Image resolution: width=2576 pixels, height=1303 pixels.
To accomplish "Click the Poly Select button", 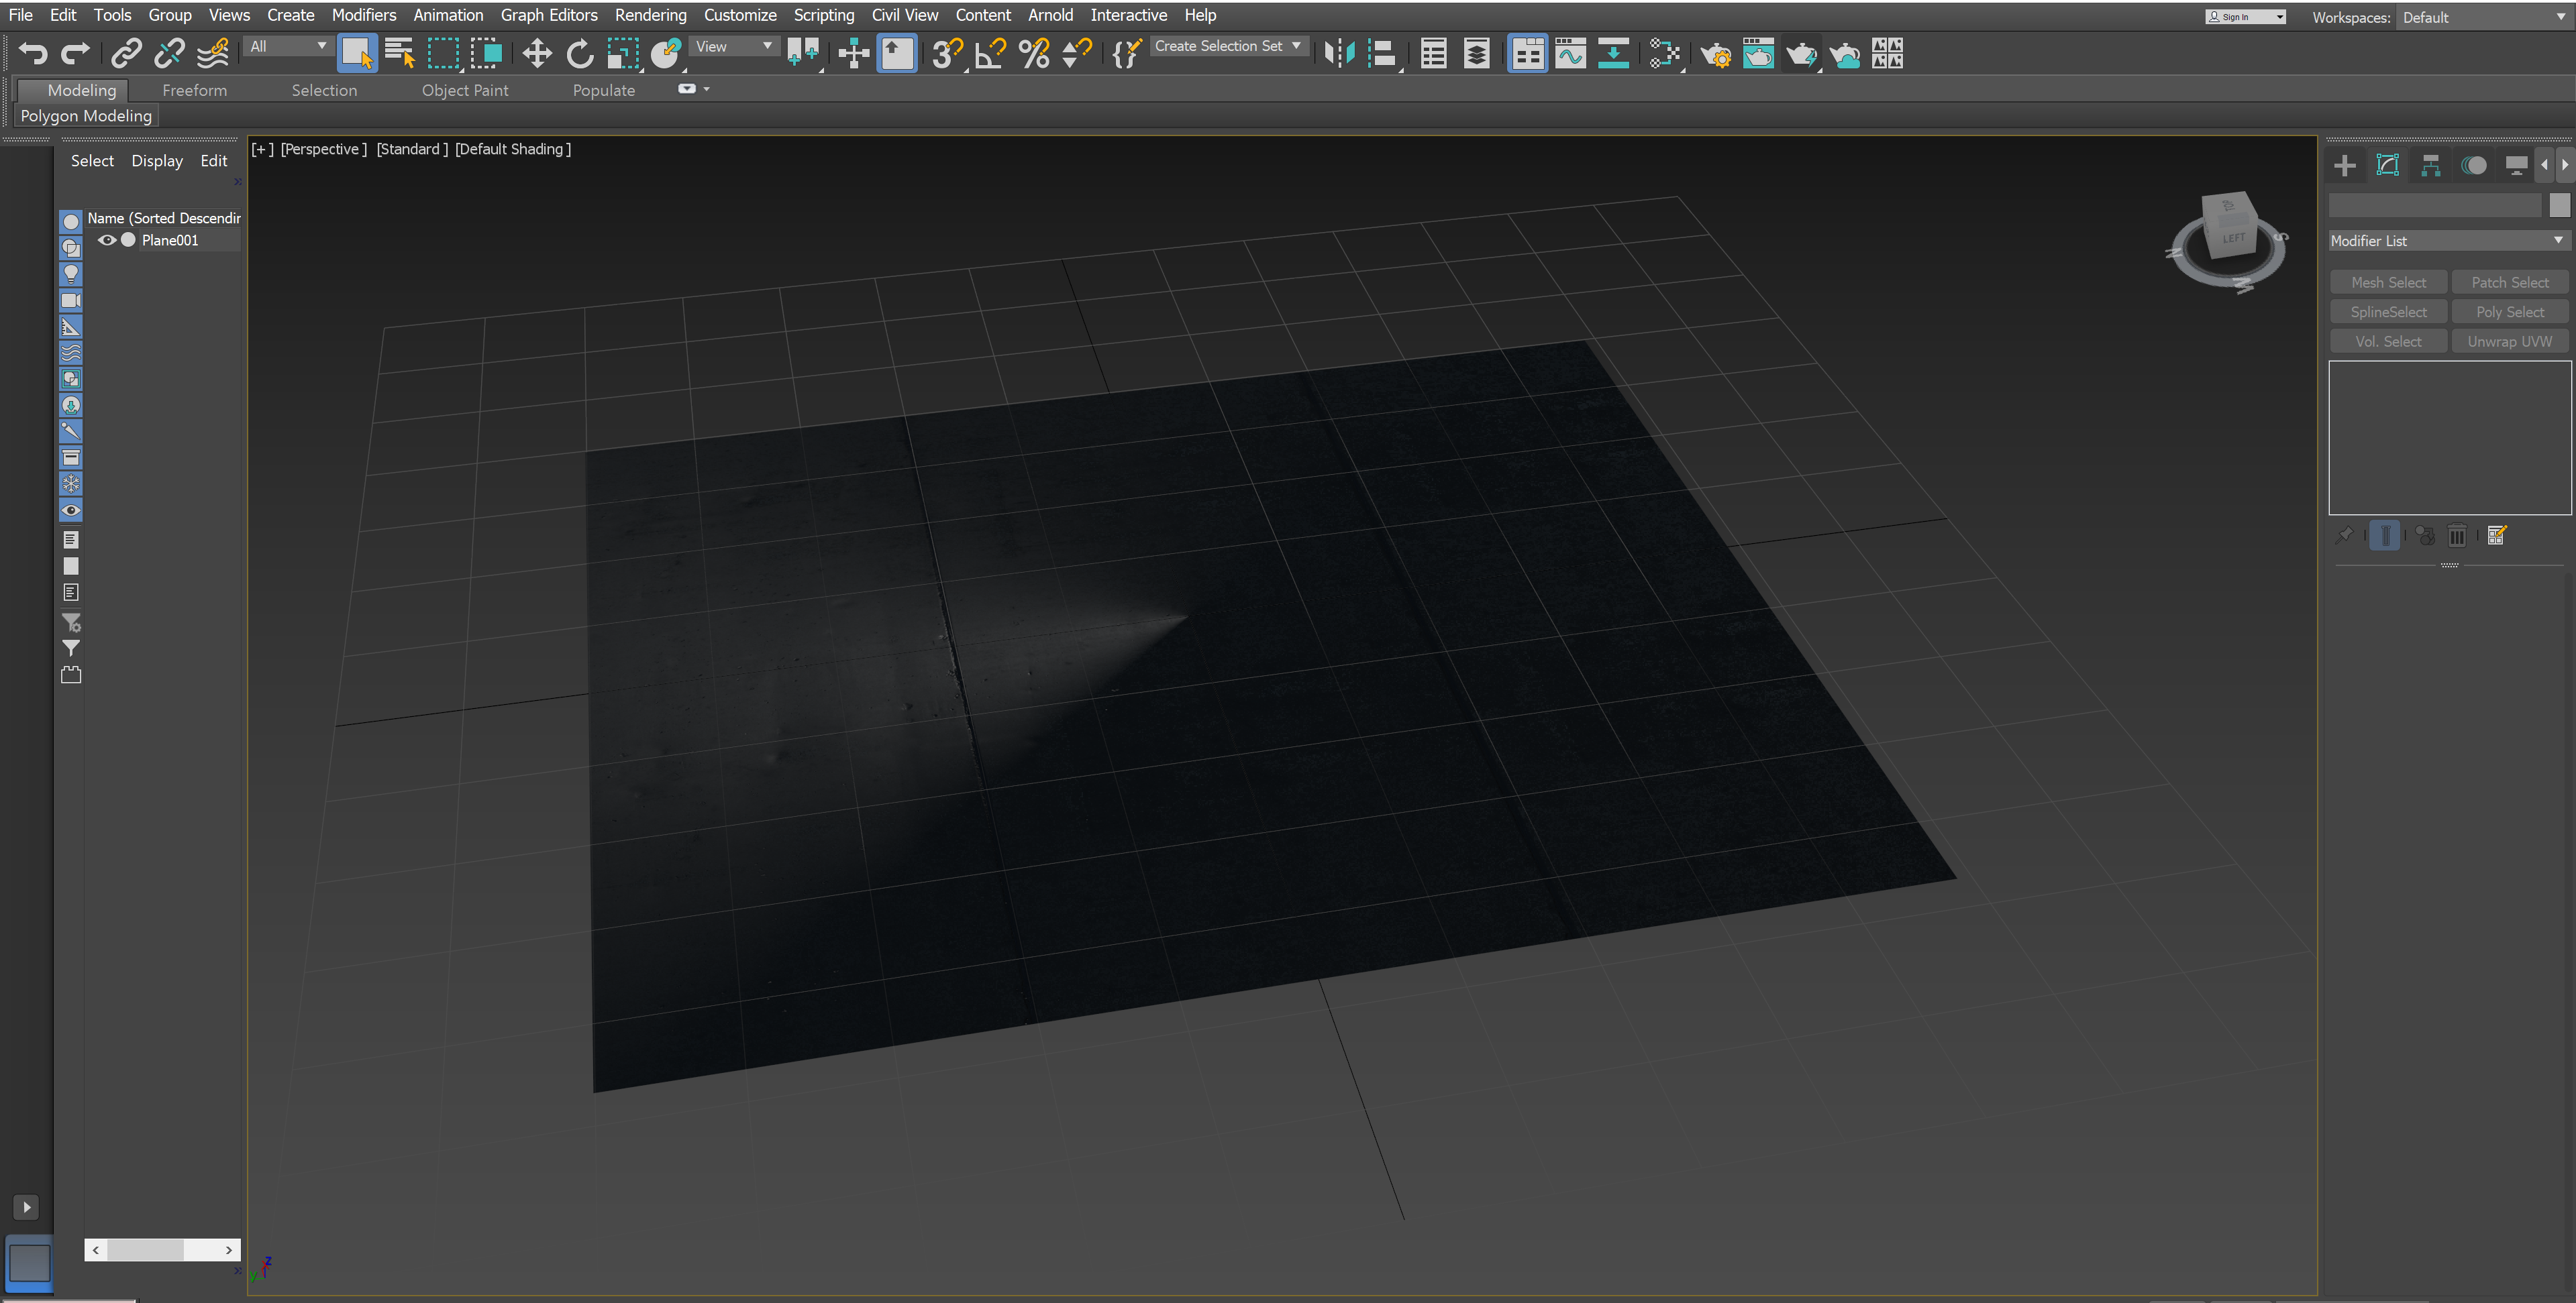I will (2510, 310).
